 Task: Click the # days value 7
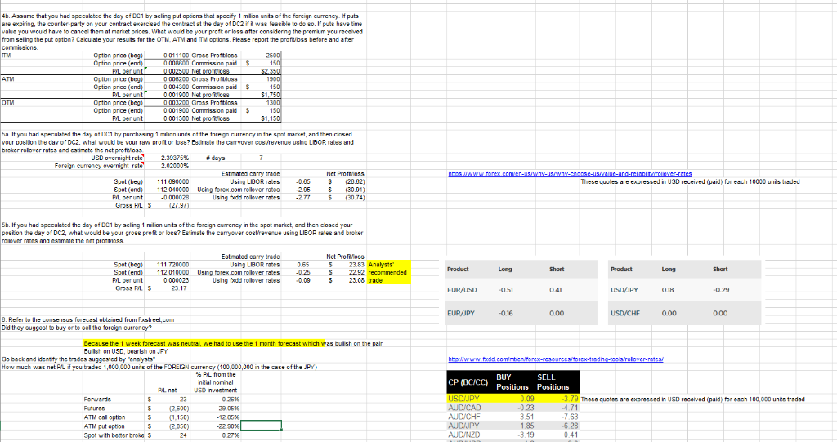click(261, 158)
